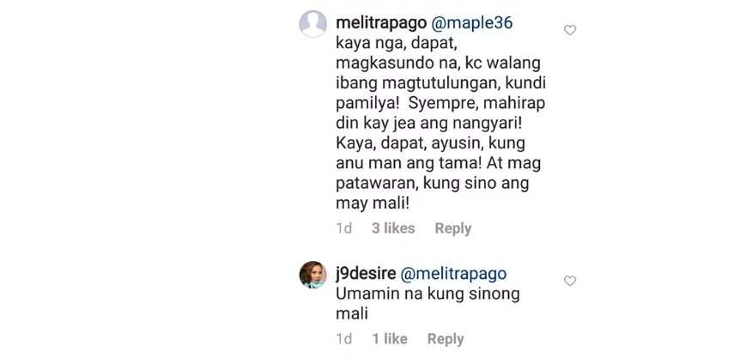Reply to j9desire's comment

click(x=446, y=340)
